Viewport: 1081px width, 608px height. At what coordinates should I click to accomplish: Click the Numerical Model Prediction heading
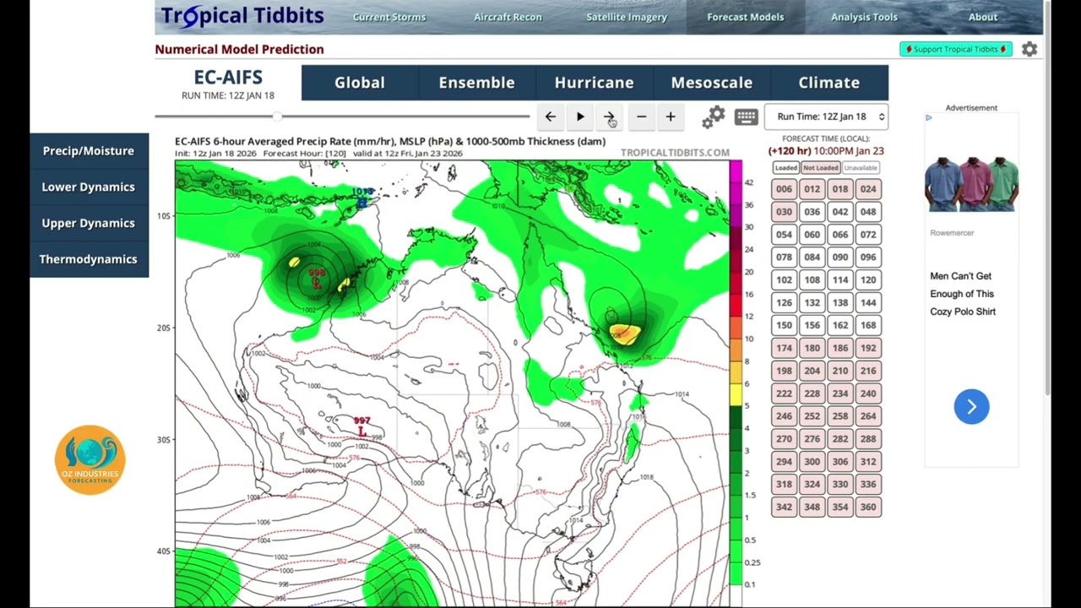pyautogui.click(x=239, y=49)
